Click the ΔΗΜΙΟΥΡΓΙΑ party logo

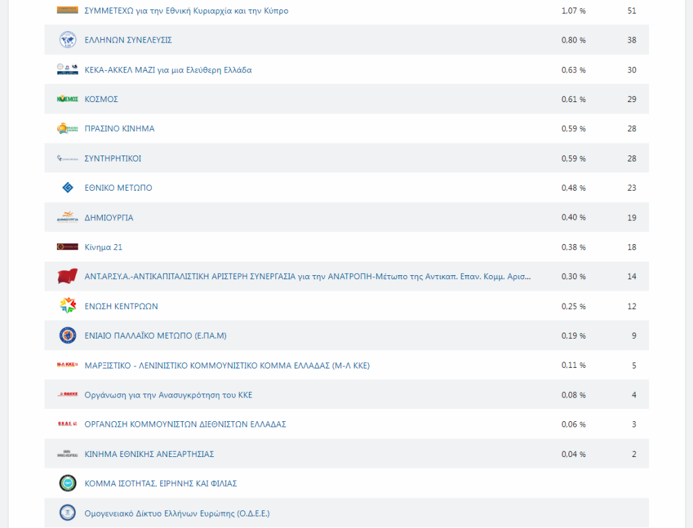click(68, 218)
